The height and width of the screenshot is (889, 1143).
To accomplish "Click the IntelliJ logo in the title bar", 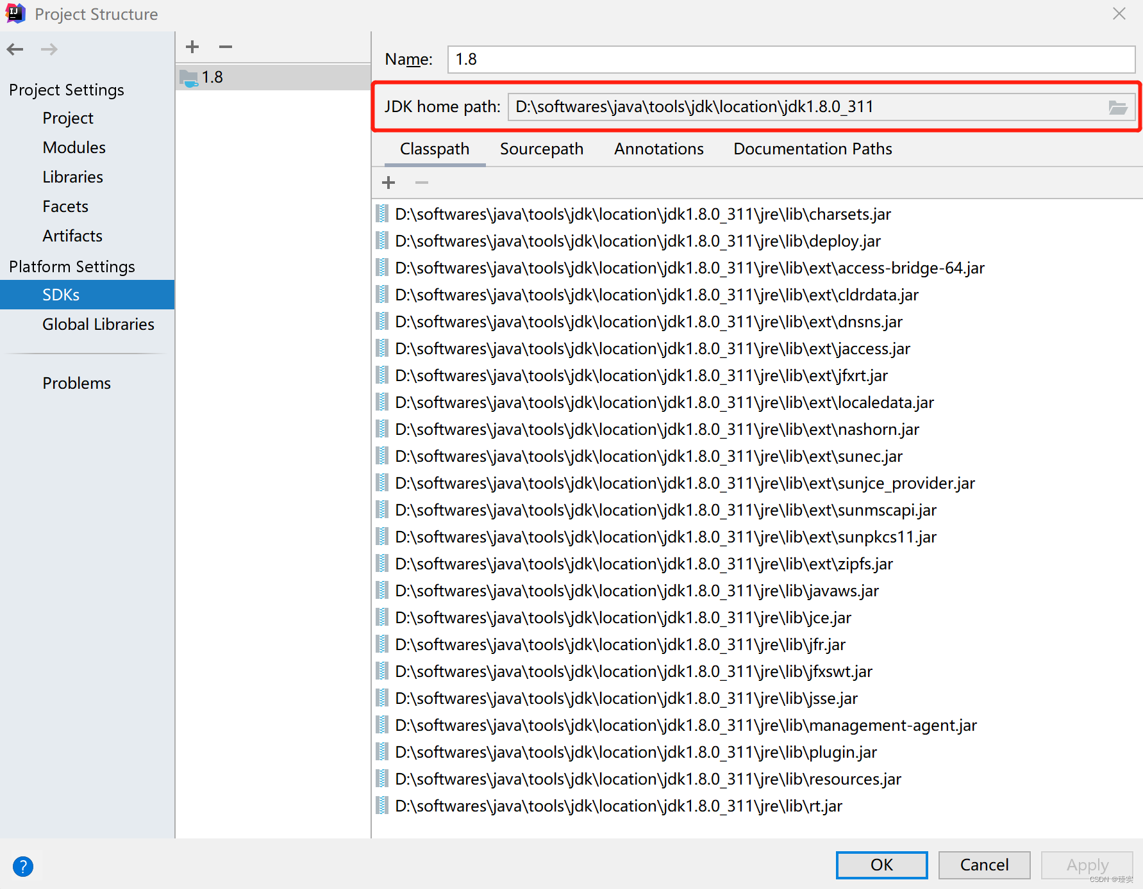I will tap(15, 13).
